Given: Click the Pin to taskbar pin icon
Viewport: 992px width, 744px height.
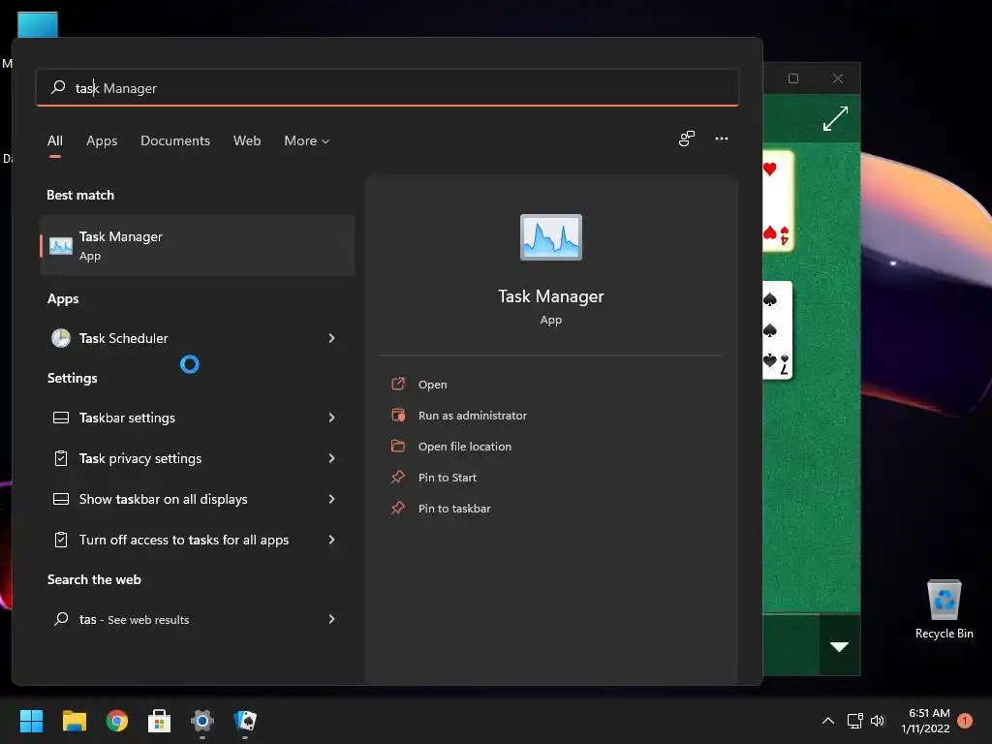Looking at the screenshot, I should point(398,508).
